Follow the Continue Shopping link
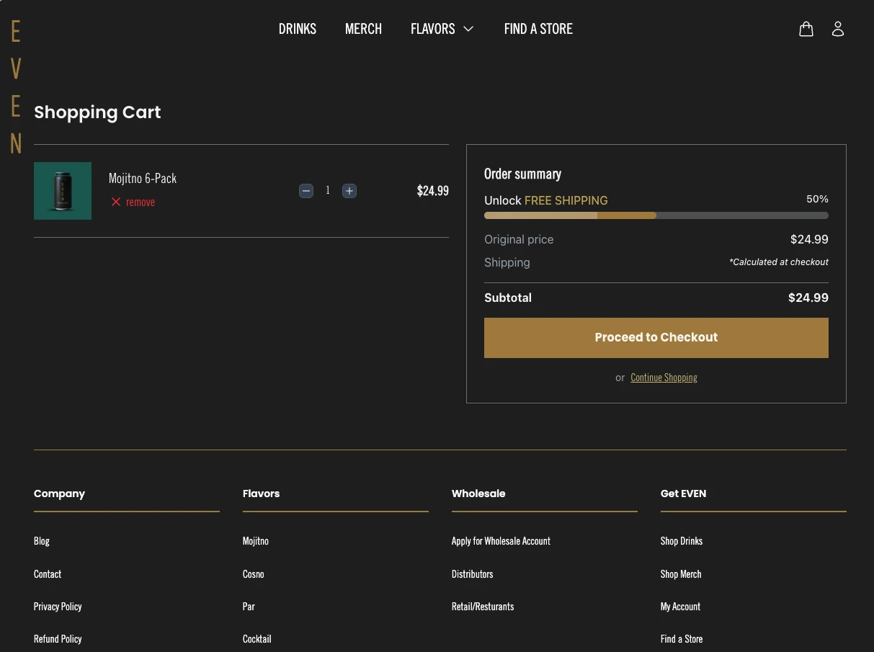 [664, 378]
